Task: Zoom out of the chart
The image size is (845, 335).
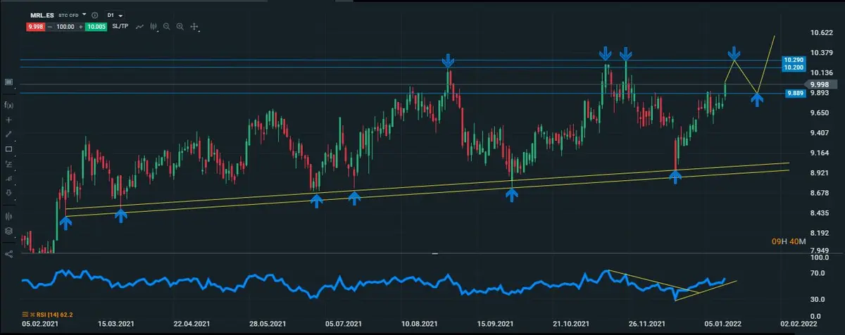Action: click(166, 26)
